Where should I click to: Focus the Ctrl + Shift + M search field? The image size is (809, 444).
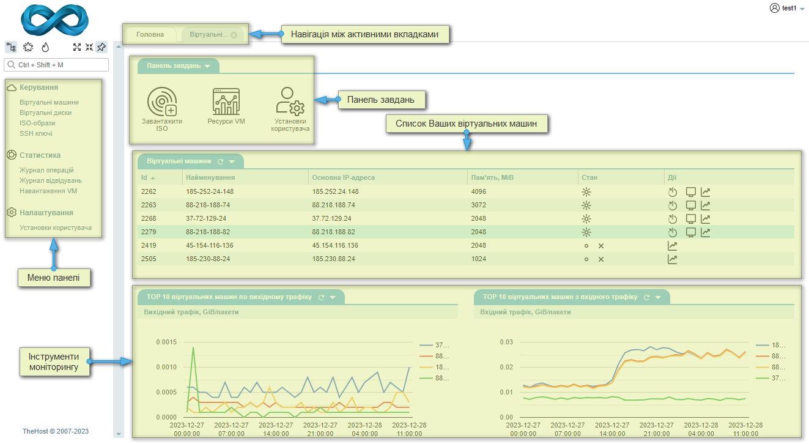[x=56, y=65]
